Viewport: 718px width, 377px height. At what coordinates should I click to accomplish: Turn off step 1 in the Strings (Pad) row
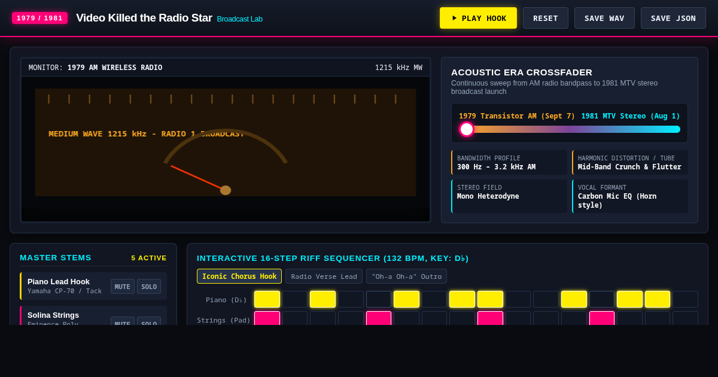click(267, 318)
